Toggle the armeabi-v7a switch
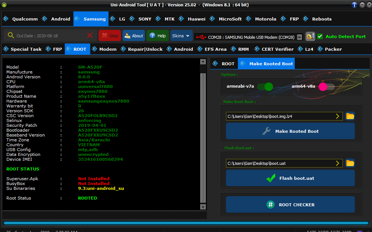The image size is (372, 232). 265,87
